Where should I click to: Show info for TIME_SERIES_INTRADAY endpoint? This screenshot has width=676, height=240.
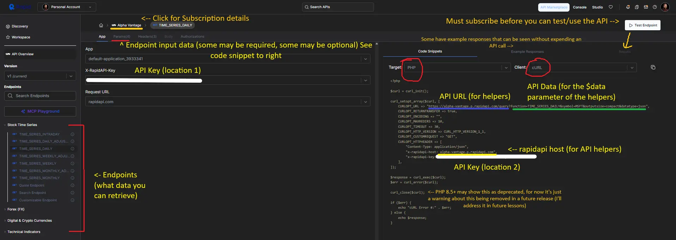click(72, 134)
